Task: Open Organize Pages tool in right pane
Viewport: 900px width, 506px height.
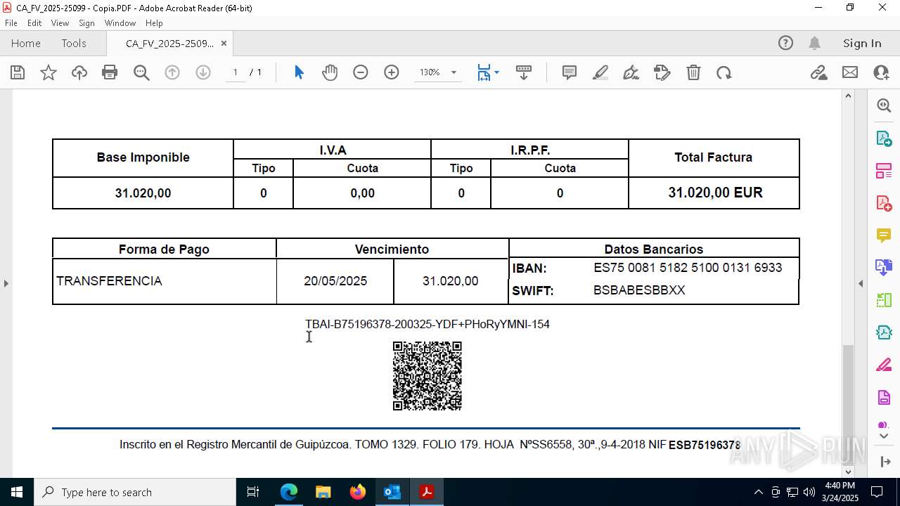Action: [884, 170]
